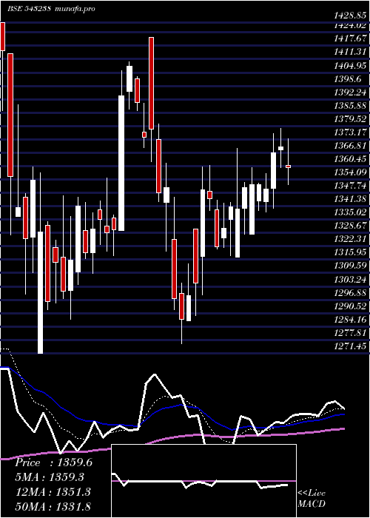The height and width of the screenshot is (518, 370).
Task: Select the 1315.95 price axis label
Action: [x=350, y=252]
